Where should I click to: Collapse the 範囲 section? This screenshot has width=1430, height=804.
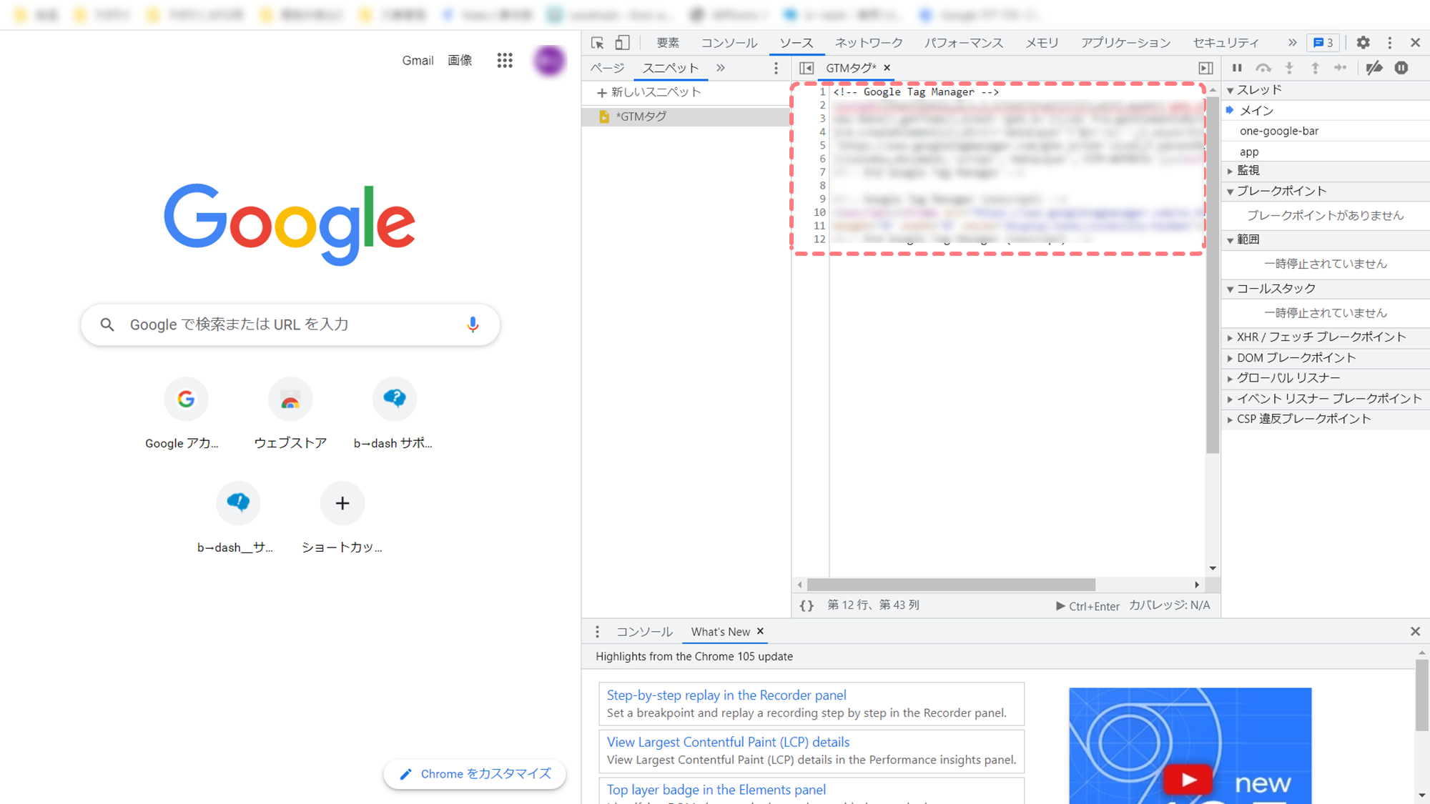pos(1326,240)
